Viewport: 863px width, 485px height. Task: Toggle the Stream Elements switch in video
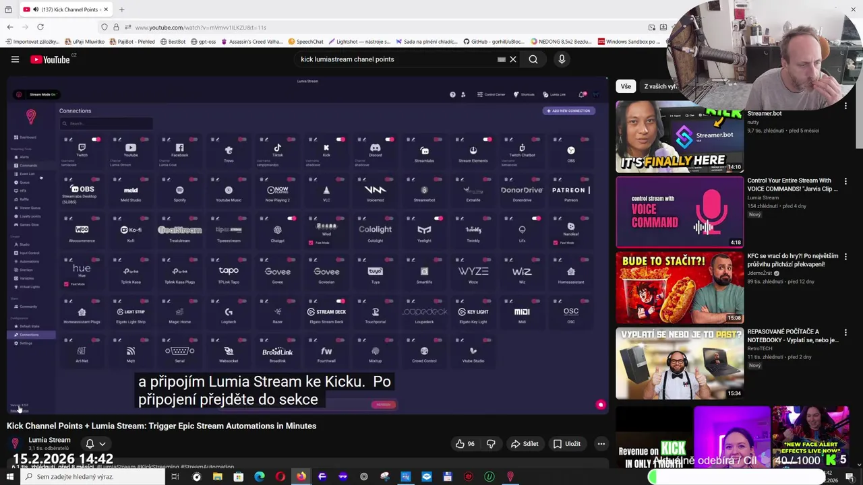487,139
